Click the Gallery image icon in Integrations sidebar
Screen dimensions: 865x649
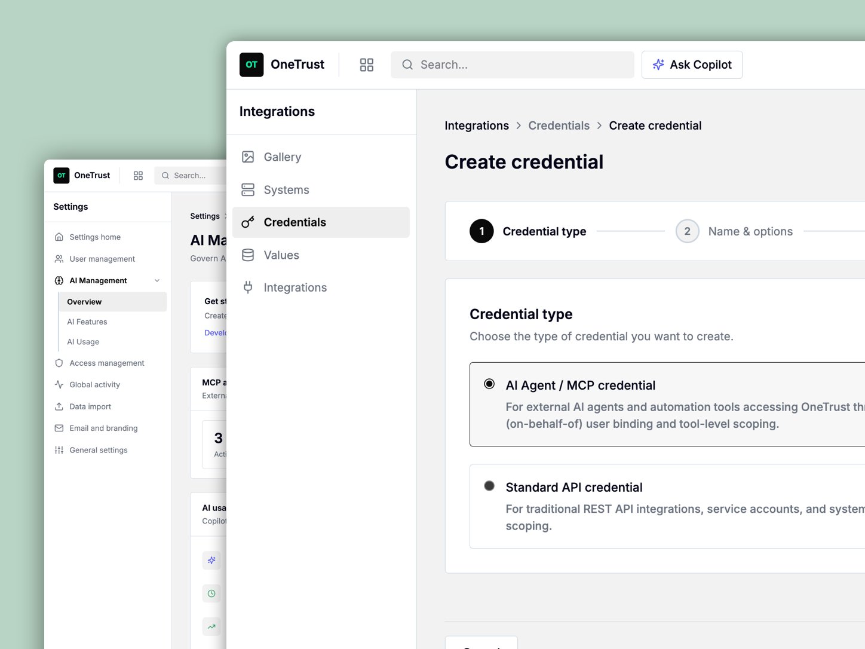pos(248,157)
